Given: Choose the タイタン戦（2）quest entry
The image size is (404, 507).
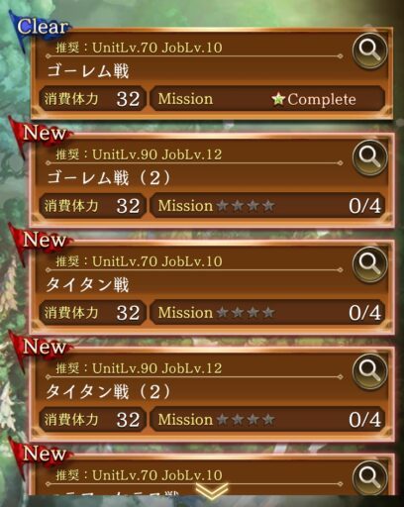Looking at the screenshot, I should click(212, 394).
